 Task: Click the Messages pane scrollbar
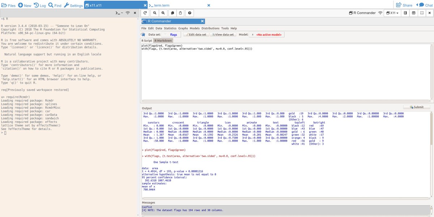point(431,209)
